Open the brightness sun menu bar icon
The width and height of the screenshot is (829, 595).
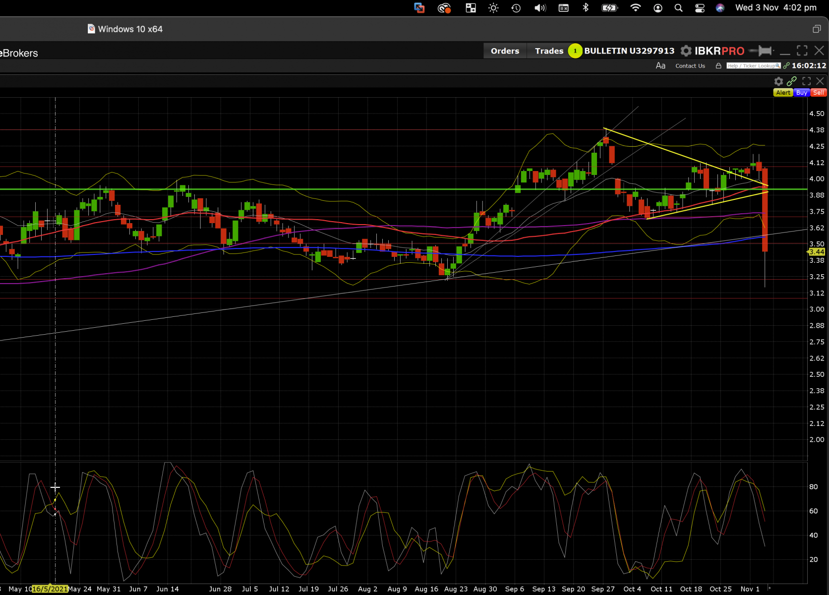493,8
